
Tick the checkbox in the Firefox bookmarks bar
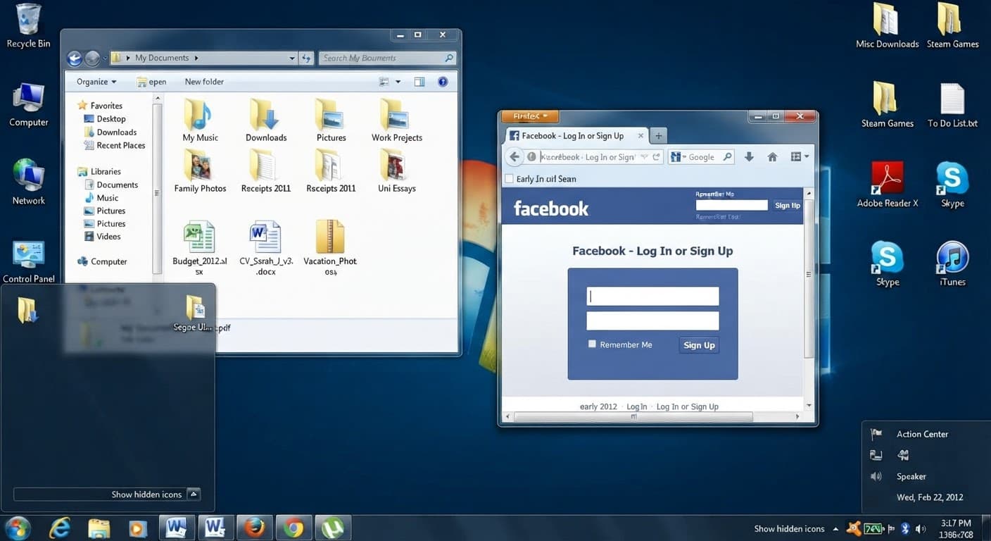coord(509,179)
